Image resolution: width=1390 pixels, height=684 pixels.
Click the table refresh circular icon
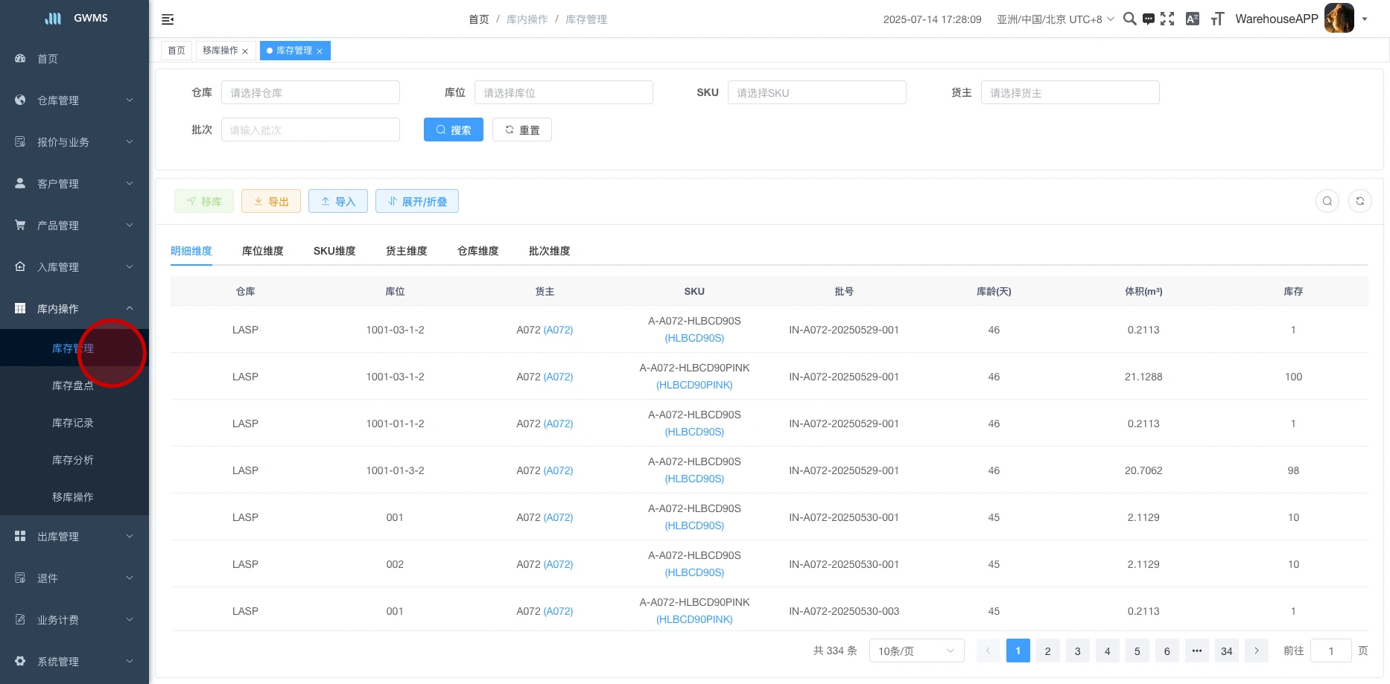coord(1359,201)
